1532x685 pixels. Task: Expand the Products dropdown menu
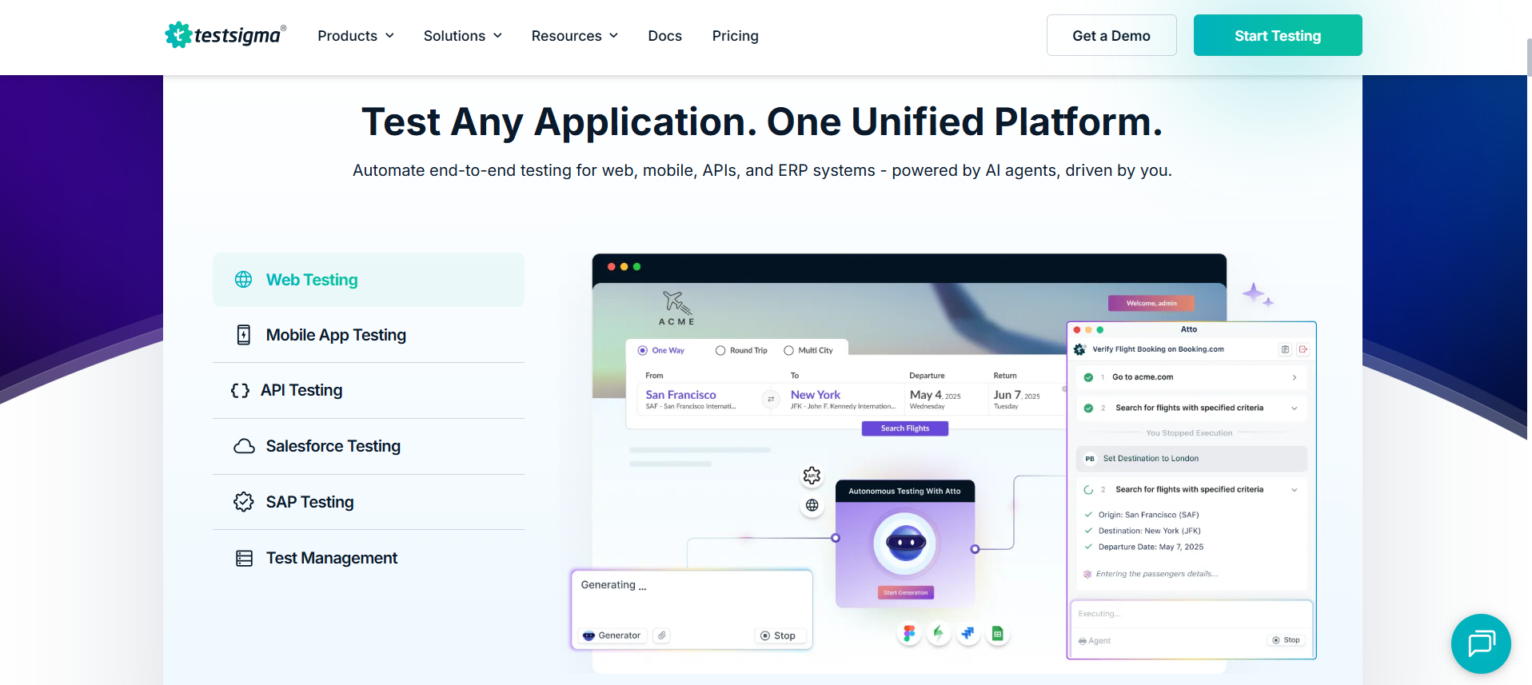point(356,36)
